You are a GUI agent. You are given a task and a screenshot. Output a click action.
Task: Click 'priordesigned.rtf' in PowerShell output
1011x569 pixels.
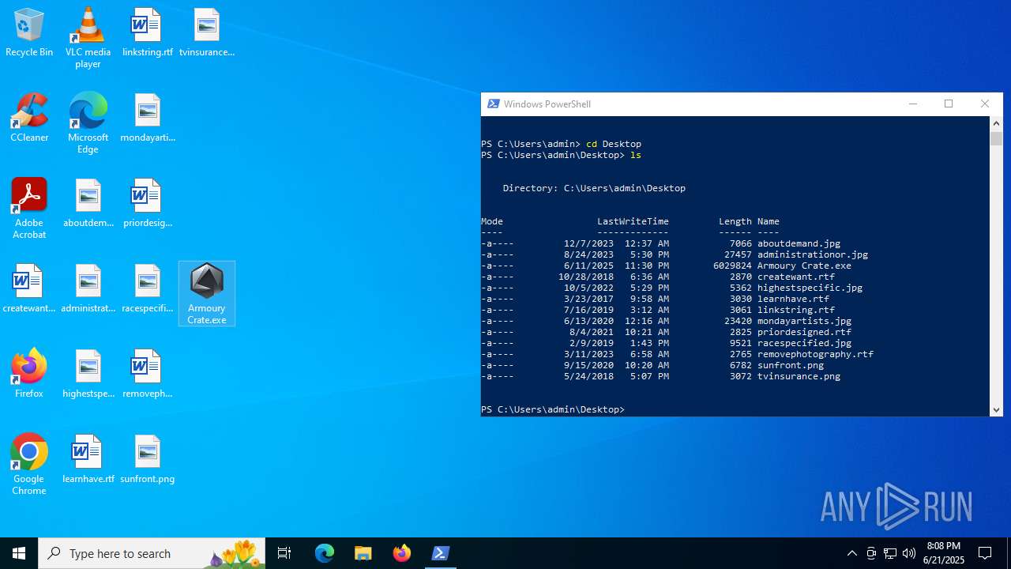[804, 332]
